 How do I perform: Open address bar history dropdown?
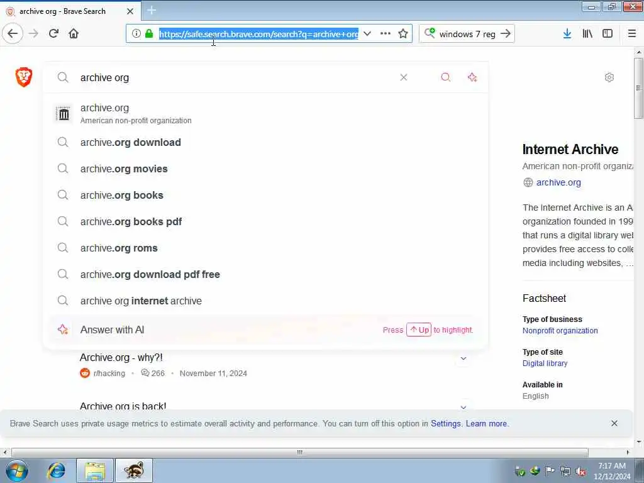pyautogui.click(x=367, y=34)
